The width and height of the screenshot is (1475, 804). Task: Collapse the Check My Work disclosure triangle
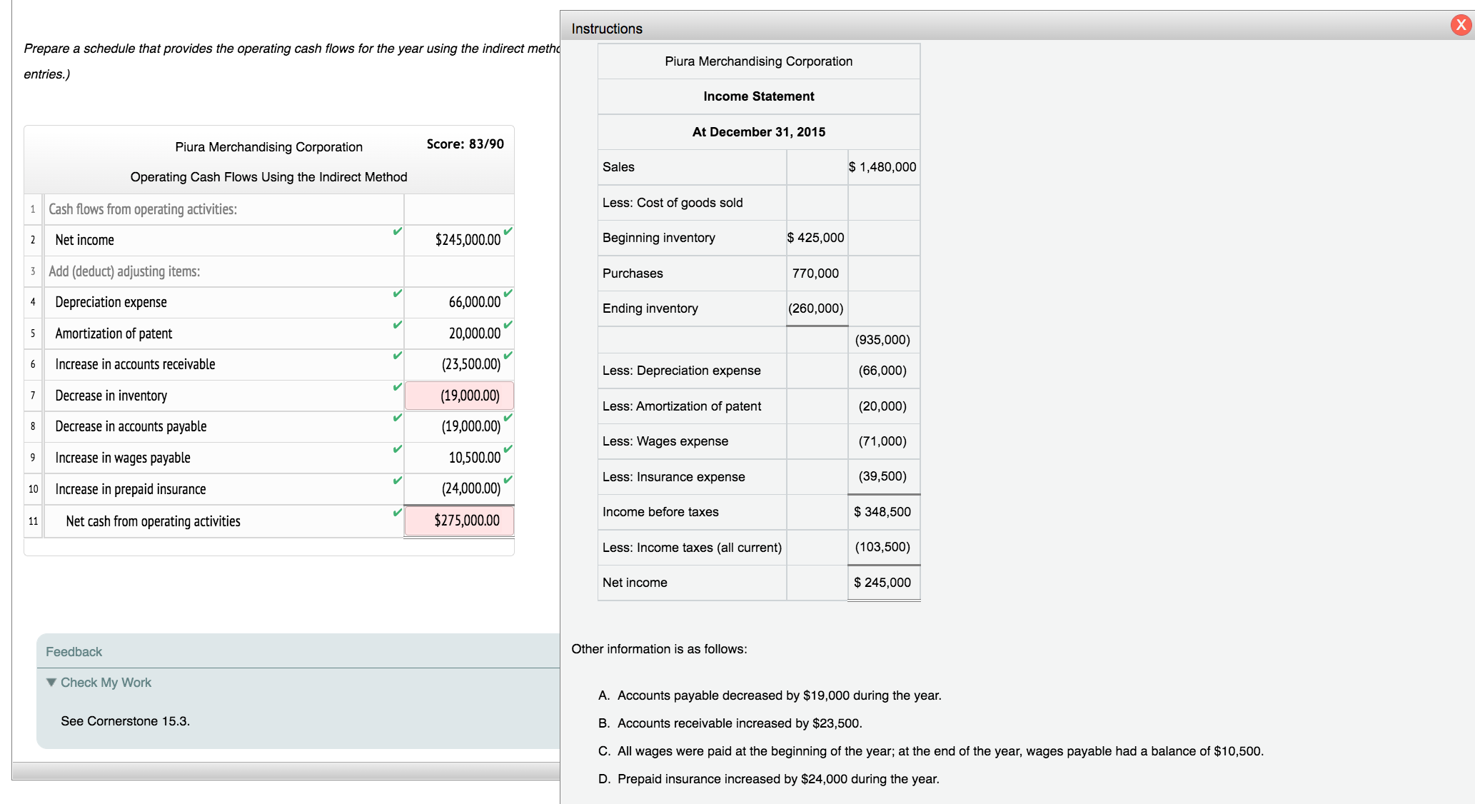click(x=51, y=682)
